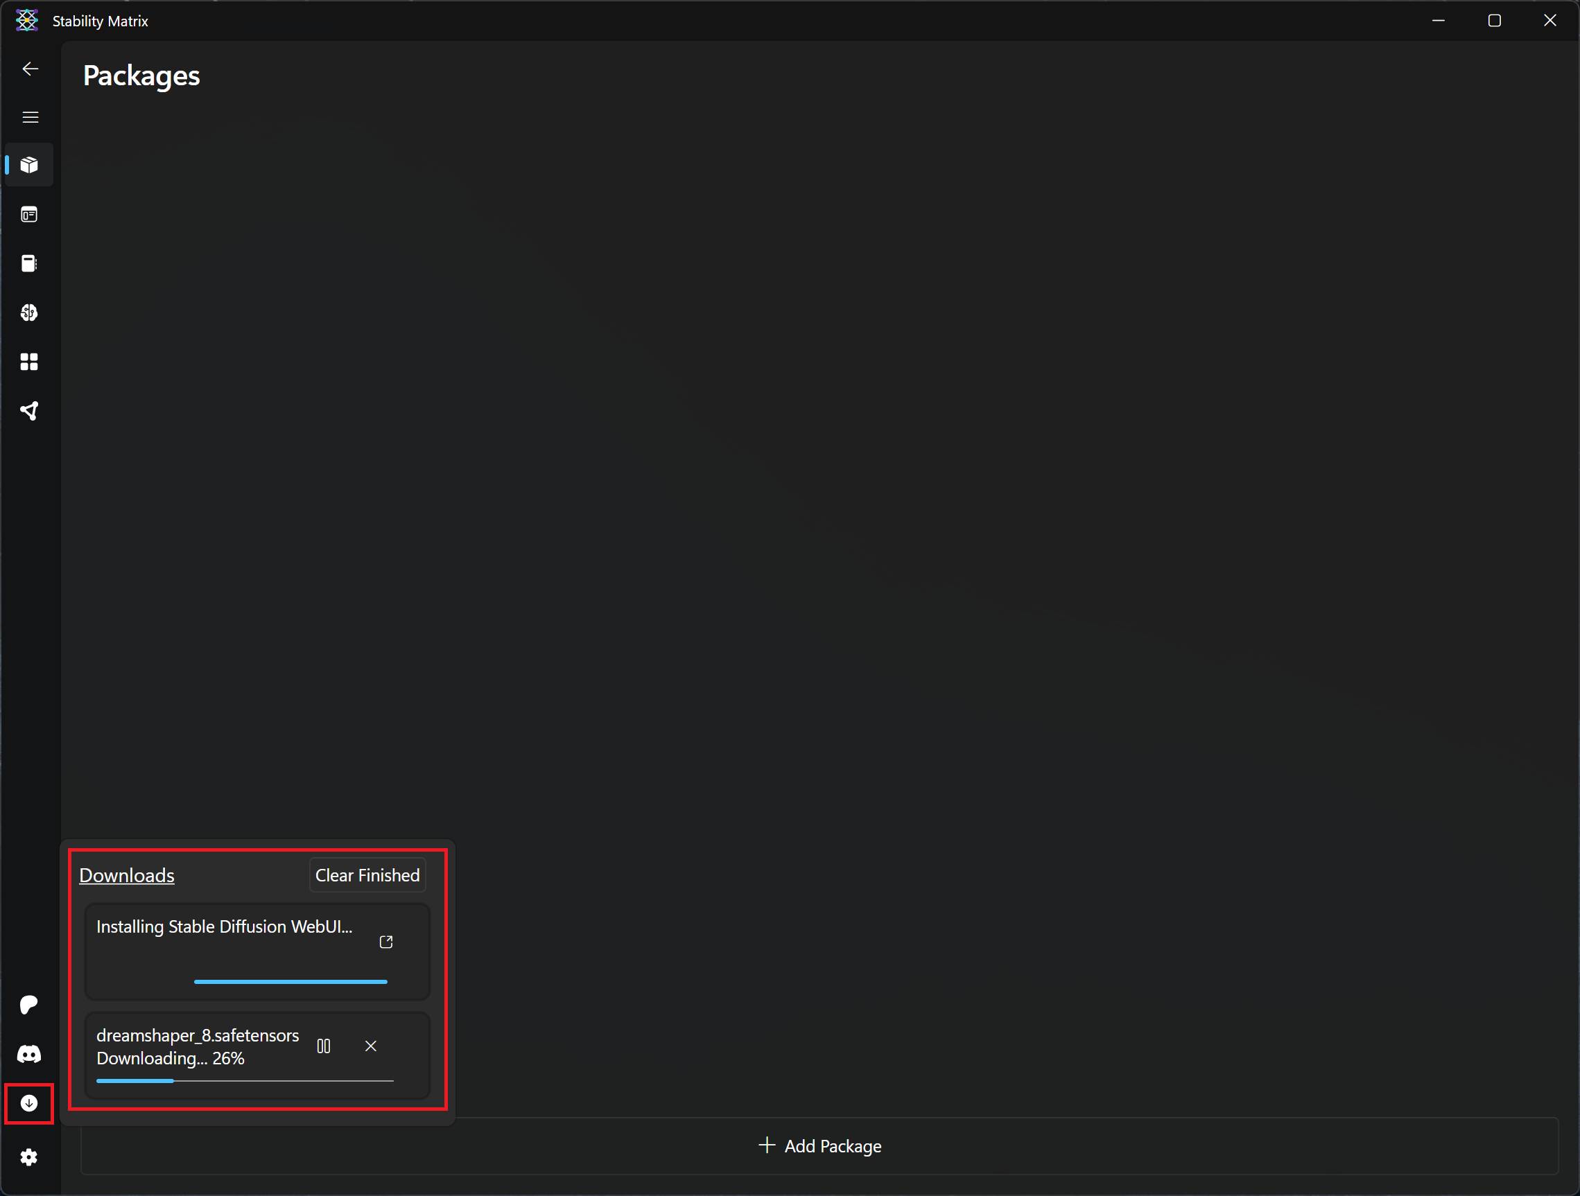This screenshot has height=1196, width=1580.
Task: Click the Downloads heading link
Action: click(x=126, y=875)
